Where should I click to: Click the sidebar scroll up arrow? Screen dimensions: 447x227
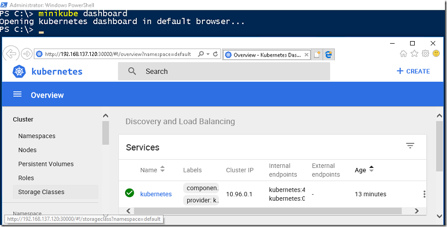(x=106, y=116)
